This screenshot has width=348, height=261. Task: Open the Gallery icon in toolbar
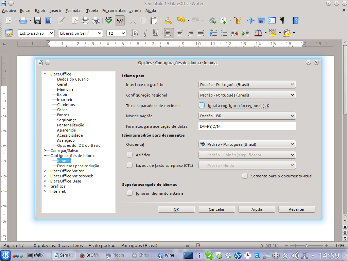[261, 20]
